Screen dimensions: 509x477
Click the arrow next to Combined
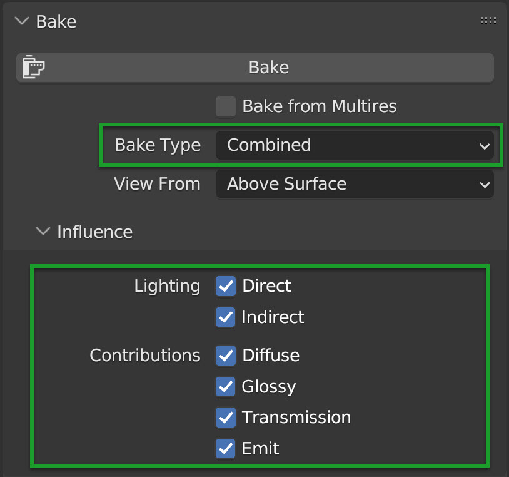485,145
